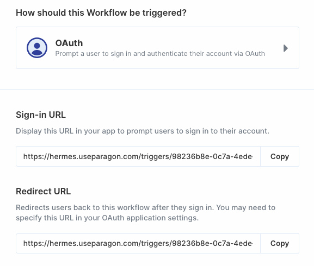The width and height of the screenshot is (314, 266).
Task: Click 'How should this Workflow be triggered?' heading
Action: pyautogui.click(x=101, y=13)
